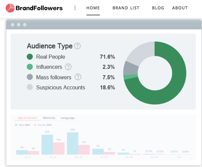This screenshot has height=167, width=202.
Task: Go to the HOME menu item
Action: 93,8
